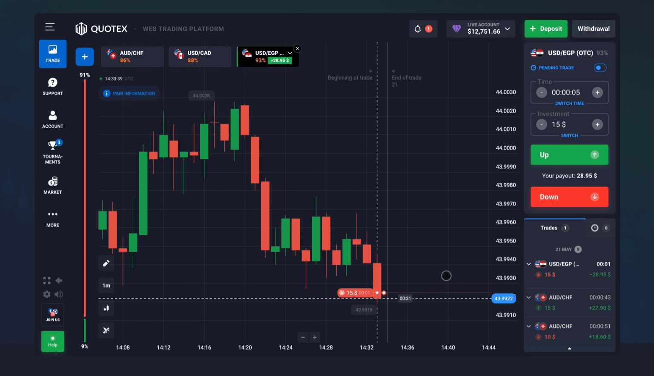Expand the Live Account balance dropdown
Image resolution: width=654 pixels, height=376 pixels.
pyautogui.click(x=507, y=29)
